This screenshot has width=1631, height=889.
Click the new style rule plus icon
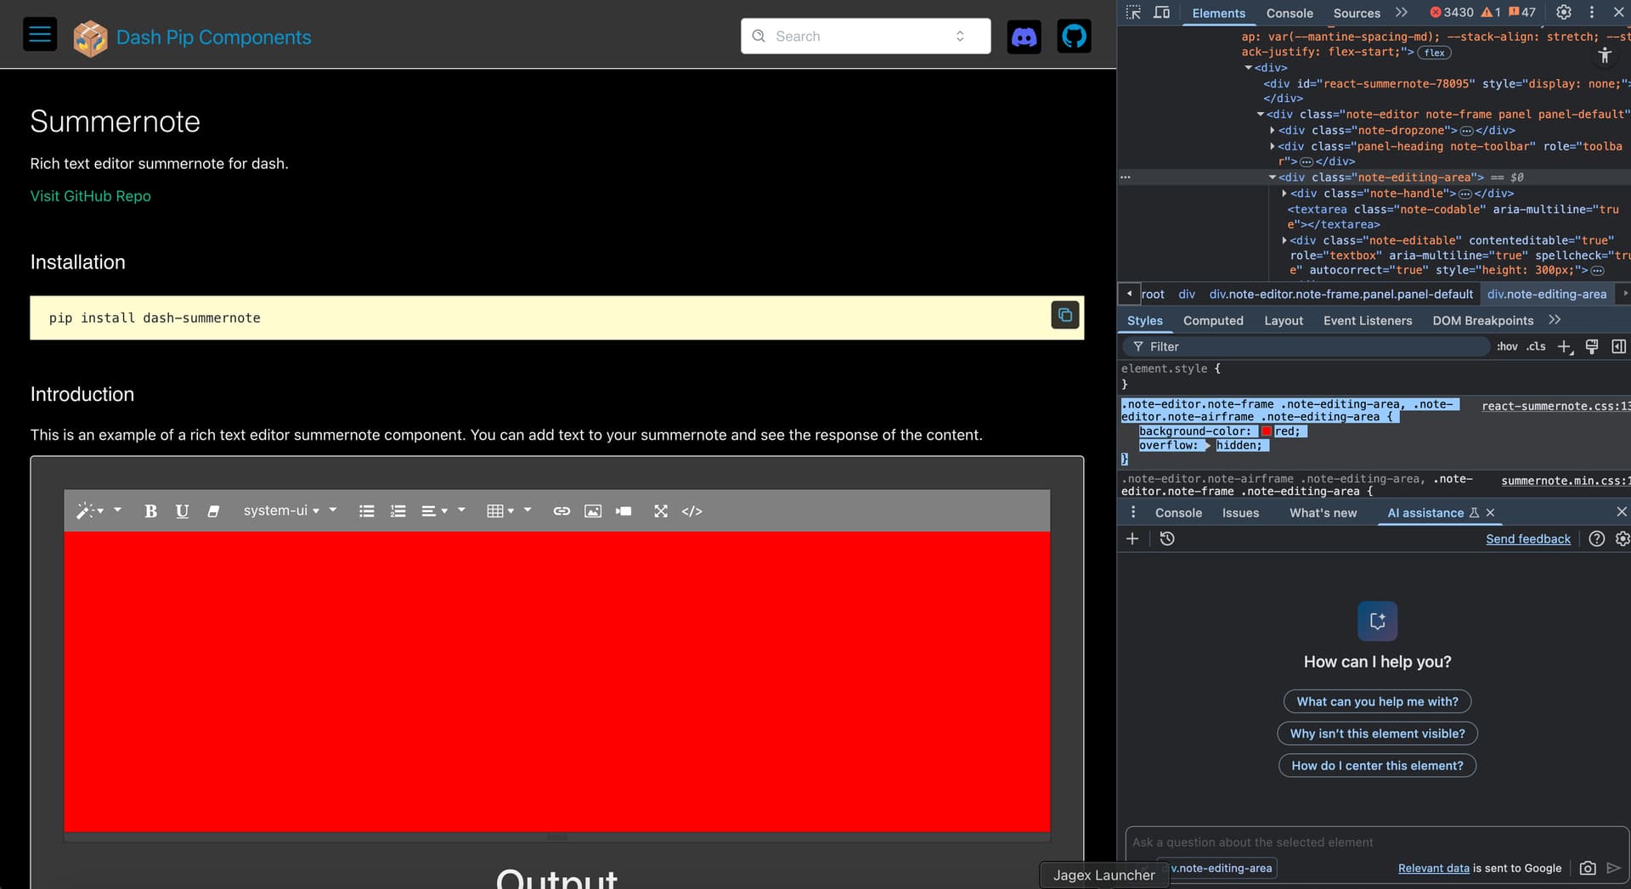[1565, 346]
